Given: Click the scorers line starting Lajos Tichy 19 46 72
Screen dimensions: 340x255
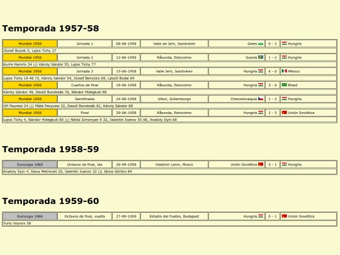Looking at the screenshot, I should pos(170,78).
